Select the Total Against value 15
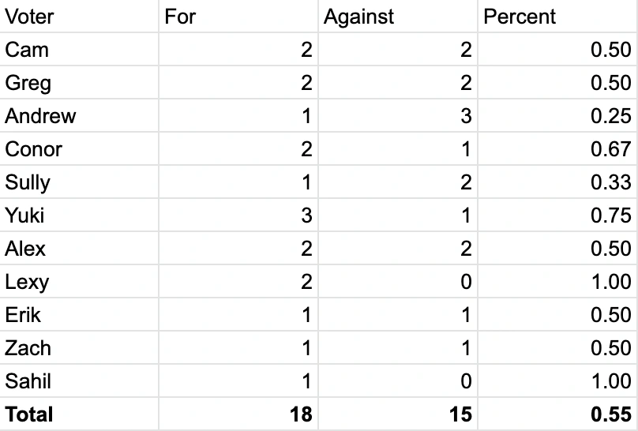Screen dimensions: 638x431 (x=460, y=414)
